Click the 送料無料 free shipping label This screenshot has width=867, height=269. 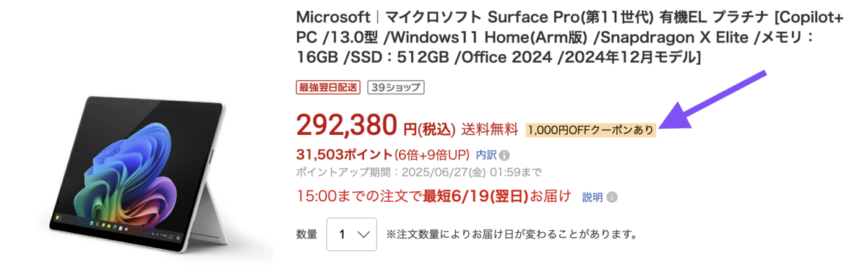click(490, 130)
